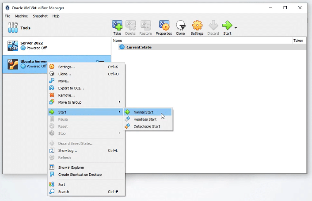312x201 pixels.
Task: Choose Export to OCI from context menu
Action: point(71,88)
